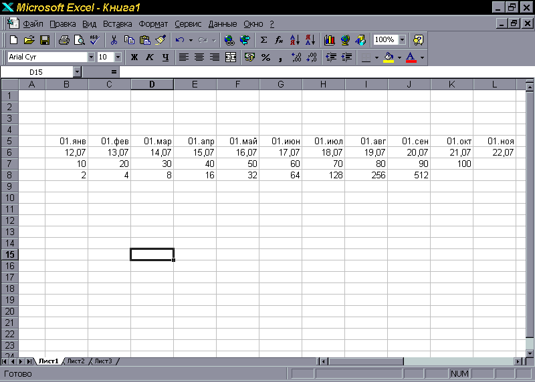Toggle italic К formatting

coord(150,57)
